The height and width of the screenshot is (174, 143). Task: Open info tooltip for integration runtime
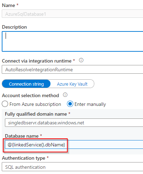tap(81, 60)
